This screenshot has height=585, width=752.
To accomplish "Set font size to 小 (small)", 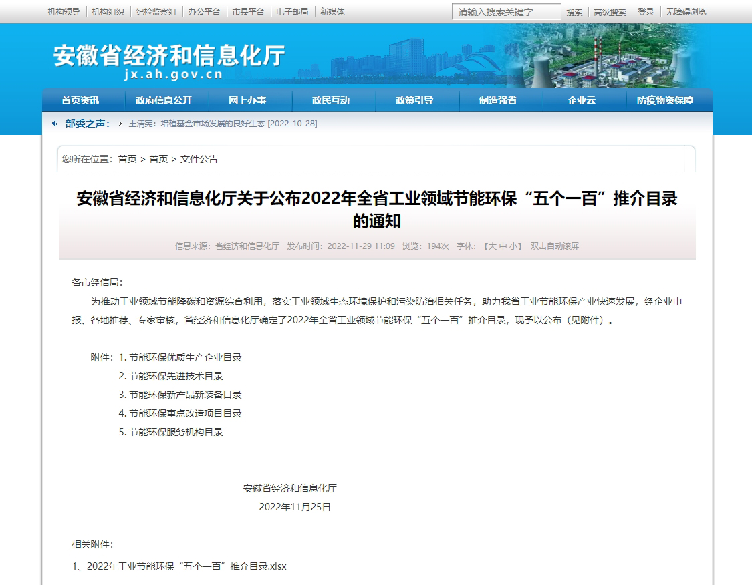I will tap(513, 246).
